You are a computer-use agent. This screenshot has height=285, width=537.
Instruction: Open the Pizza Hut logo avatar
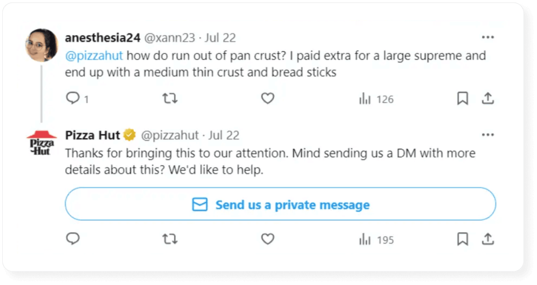[x=42, y=143]
